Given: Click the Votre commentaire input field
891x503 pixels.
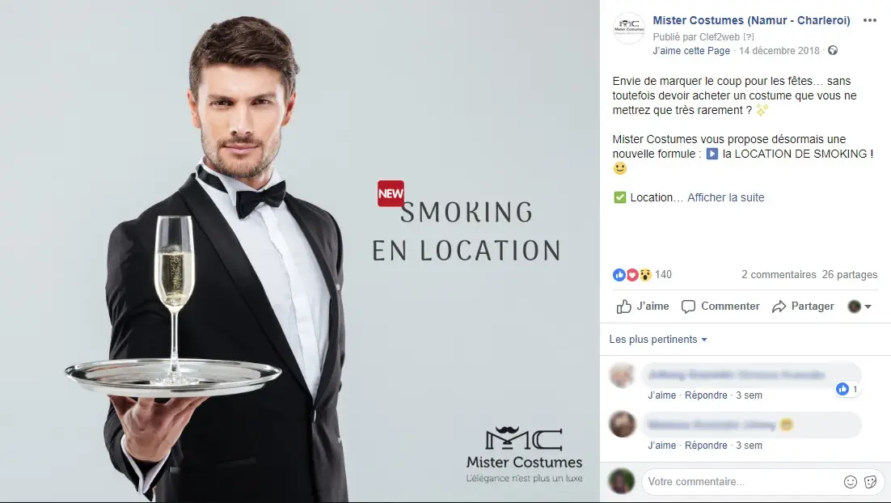Looking at the screenshot, I should [741, 482].
